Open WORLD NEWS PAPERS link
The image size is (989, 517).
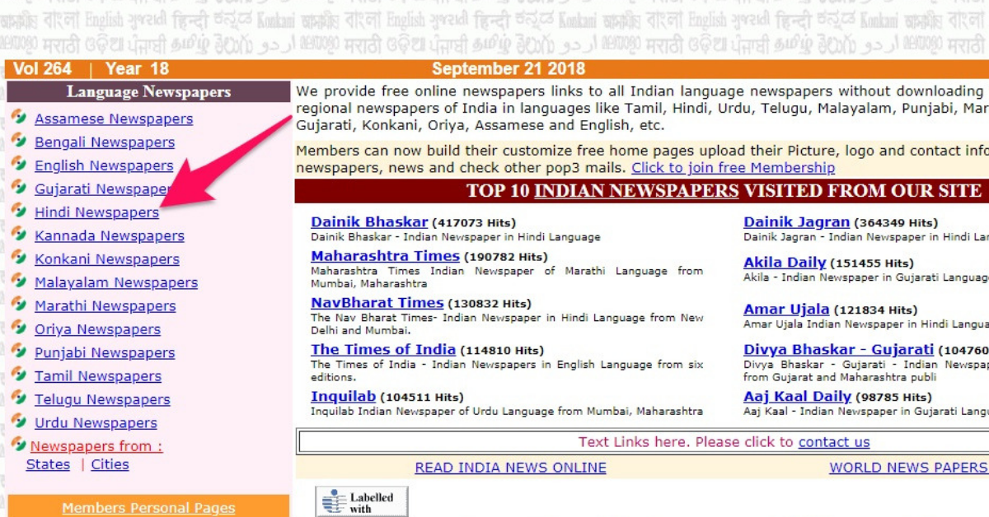pyautogui.click(x=907, y=468)
